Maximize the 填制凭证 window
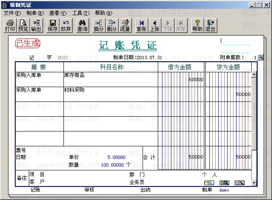Screen dimensions: 272x200 click(x=258, y=5)
